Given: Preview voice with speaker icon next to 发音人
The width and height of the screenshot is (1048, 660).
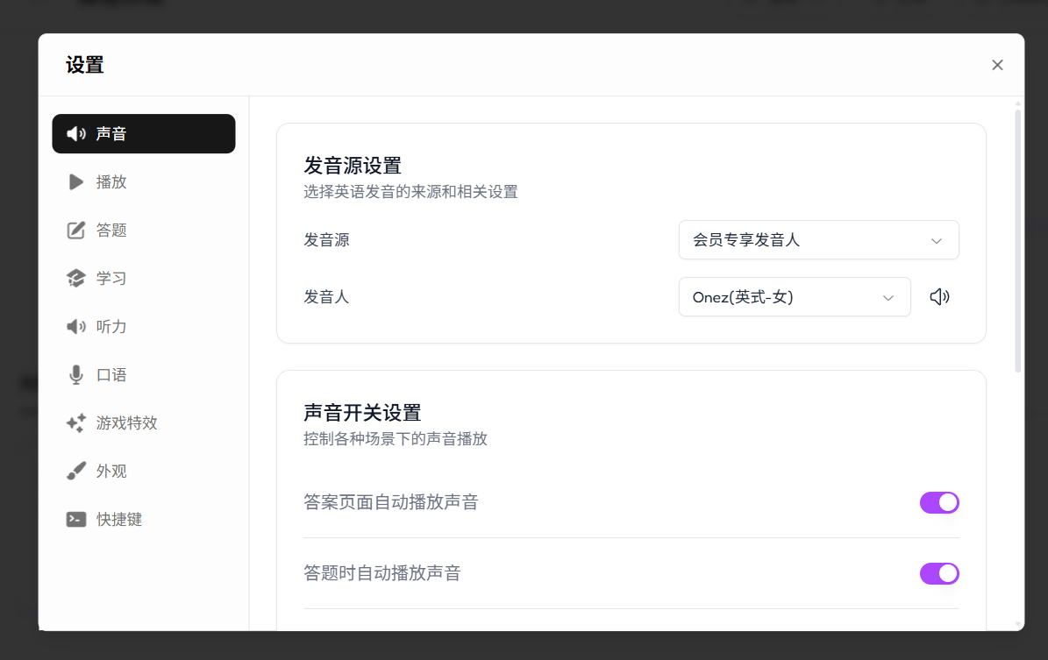Looking at the screenshot, I should point(939,297).
